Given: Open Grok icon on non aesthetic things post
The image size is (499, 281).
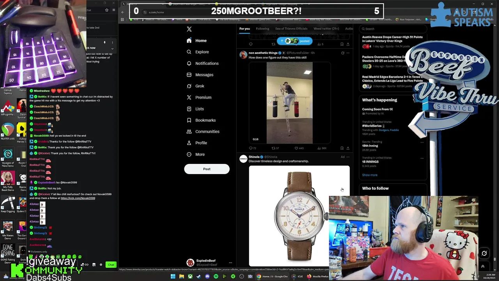Looking at the screenshot, I should tap(343, 53).
